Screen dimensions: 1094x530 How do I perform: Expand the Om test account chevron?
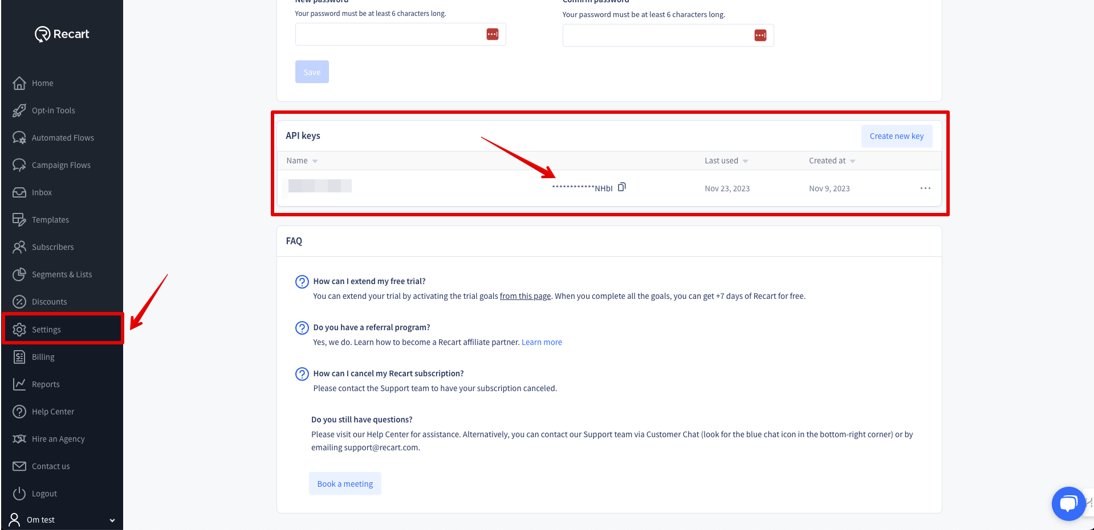[112, 520]
